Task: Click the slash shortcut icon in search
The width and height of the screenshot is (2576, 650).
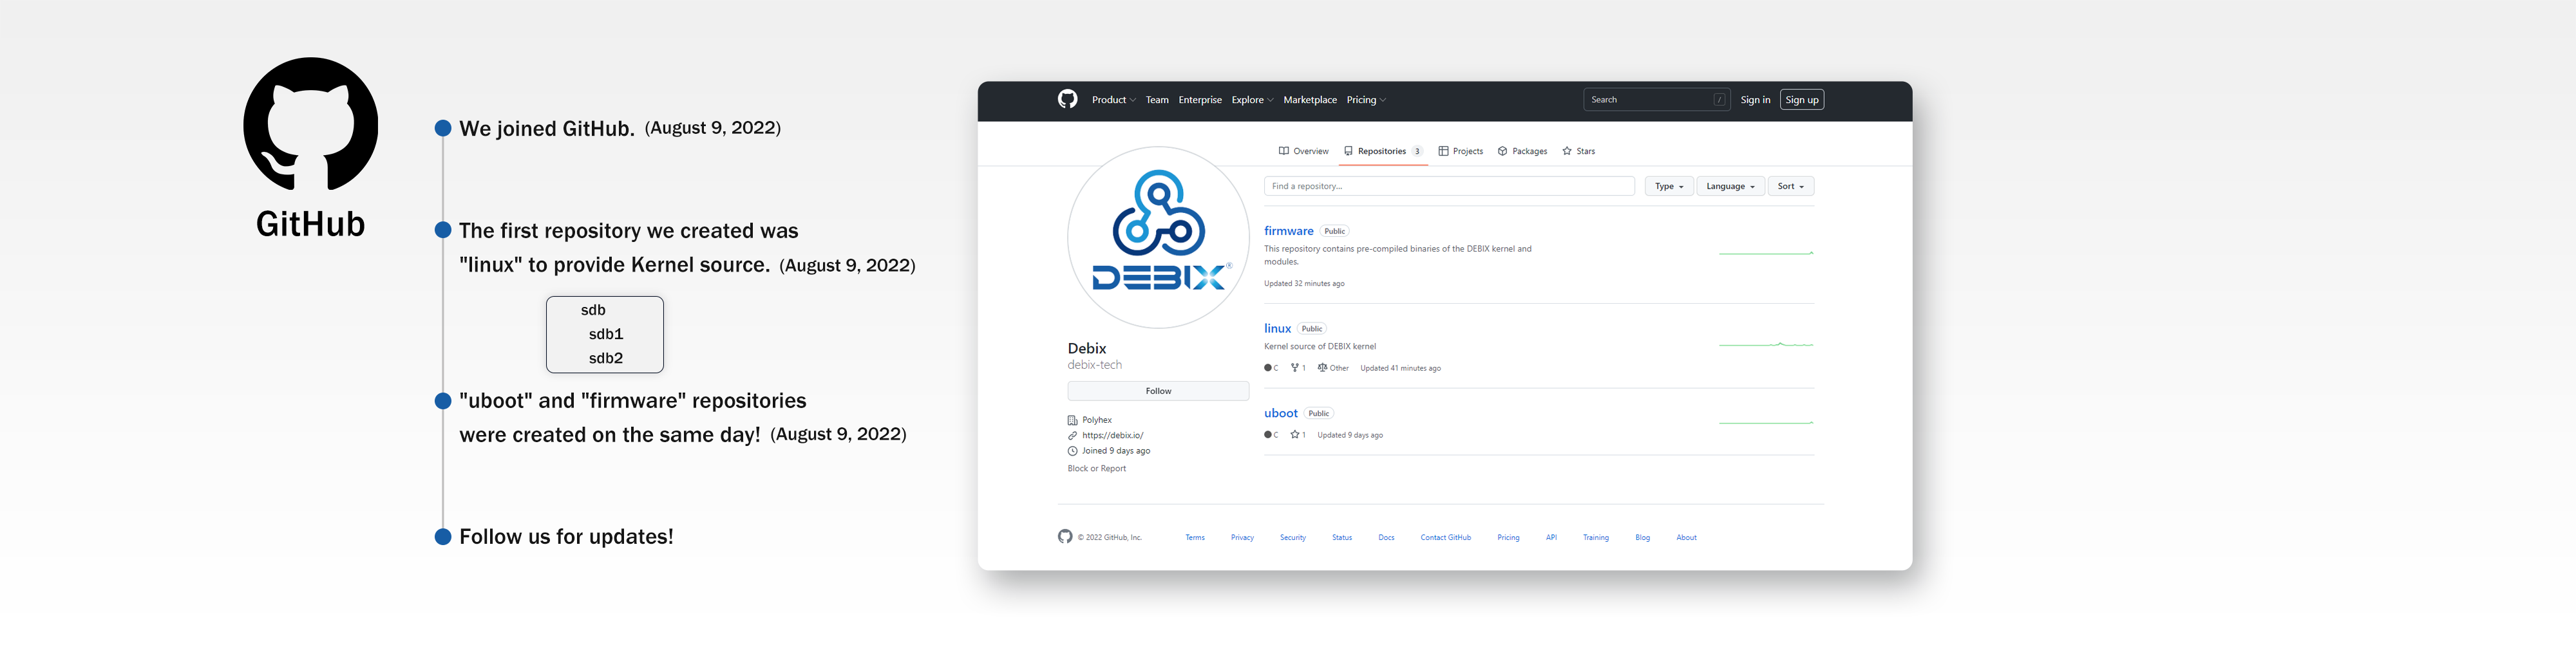Action: coord(1719,100)
